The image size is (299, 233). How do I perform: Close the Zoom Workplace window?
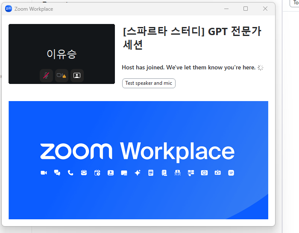(x=265, y=9)
